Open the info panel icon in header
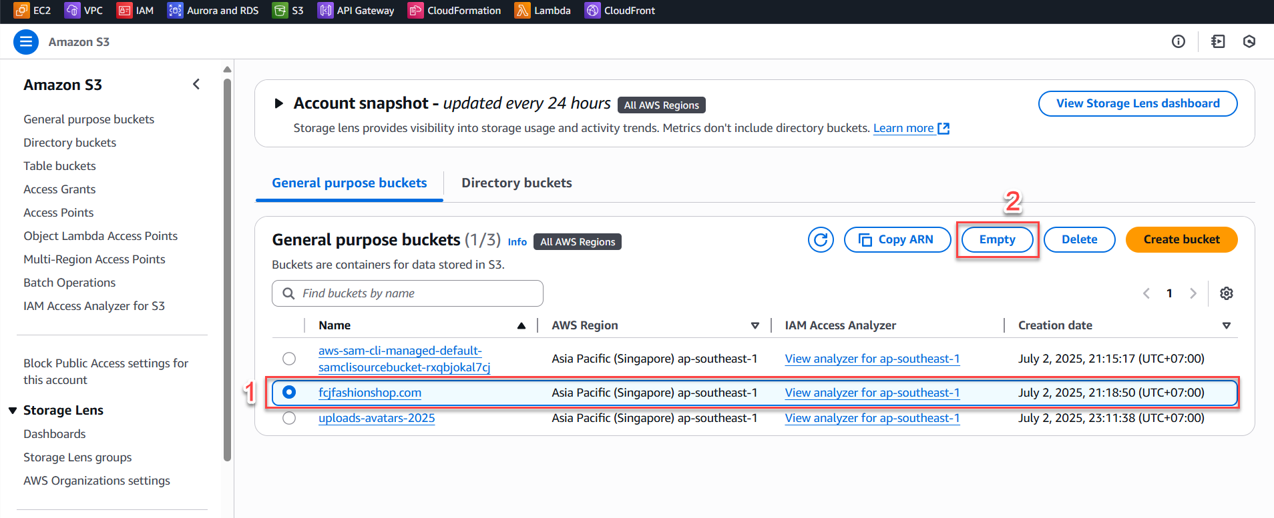Screen dimensions: 1274x518 [x=1179, y=41]
